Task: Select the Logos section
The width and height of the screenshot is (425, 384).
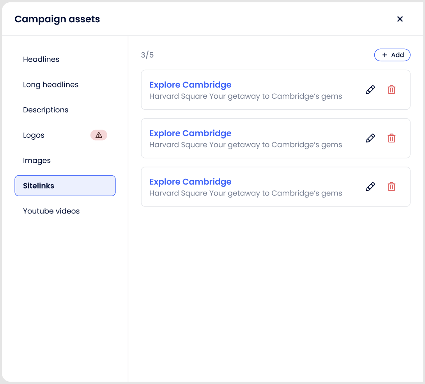Action: click(x=34, y=135)
